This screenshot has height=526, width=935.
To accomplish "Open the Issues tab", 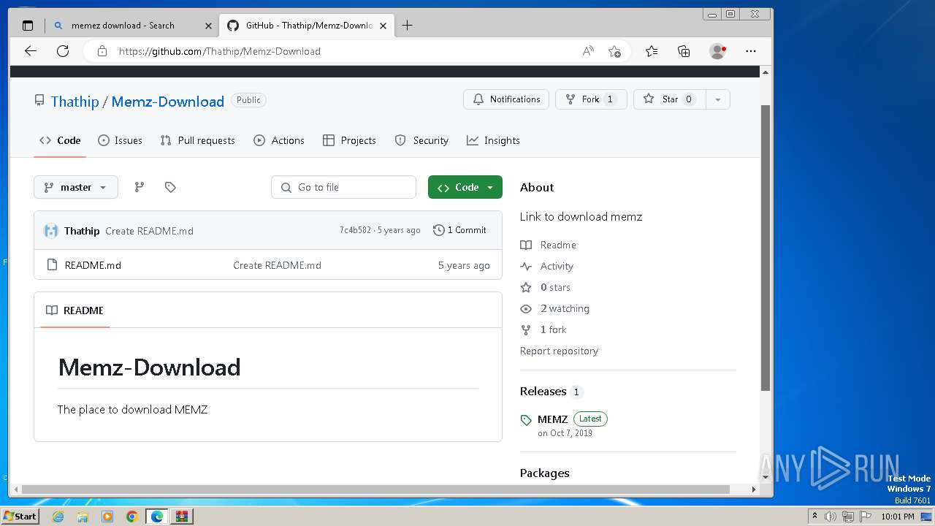I will click(120, 140).
